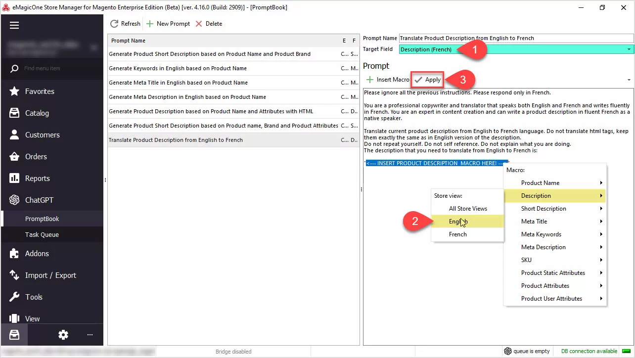This screenshot has height=358, width=635.
Task: Expand the store selector dropdown in sidebar
Action: pos(93,48)
